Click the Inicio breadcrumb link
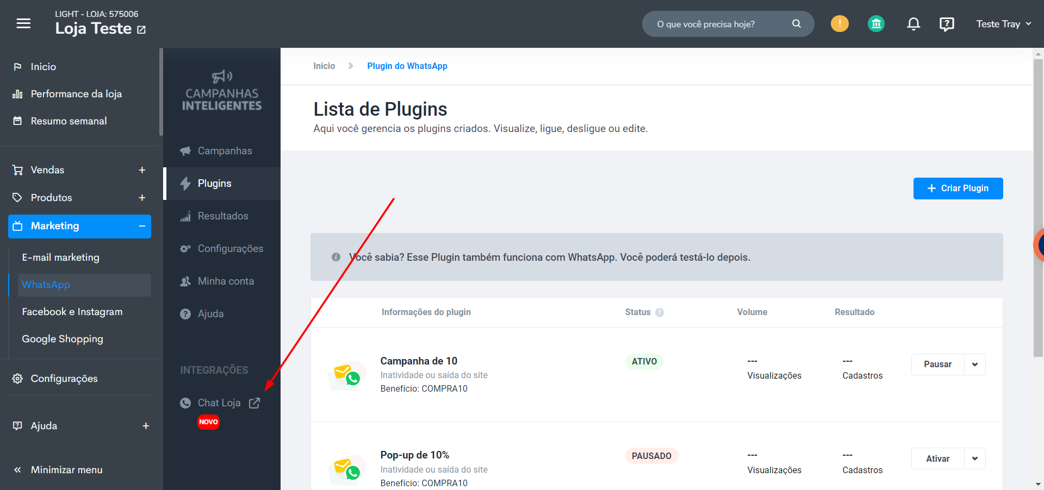The width and height of the screenshot is (1044, 490). tap(324, 66)
